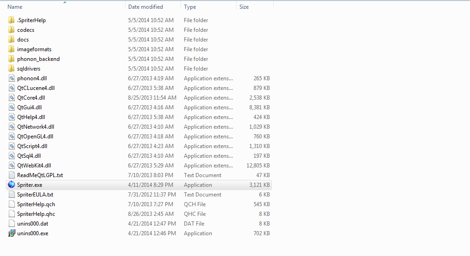Image resolution: width=470 pixels, height=256 pixels.
Task: Click the unins000.exe uninstaller icon
Action: point(12,233)
